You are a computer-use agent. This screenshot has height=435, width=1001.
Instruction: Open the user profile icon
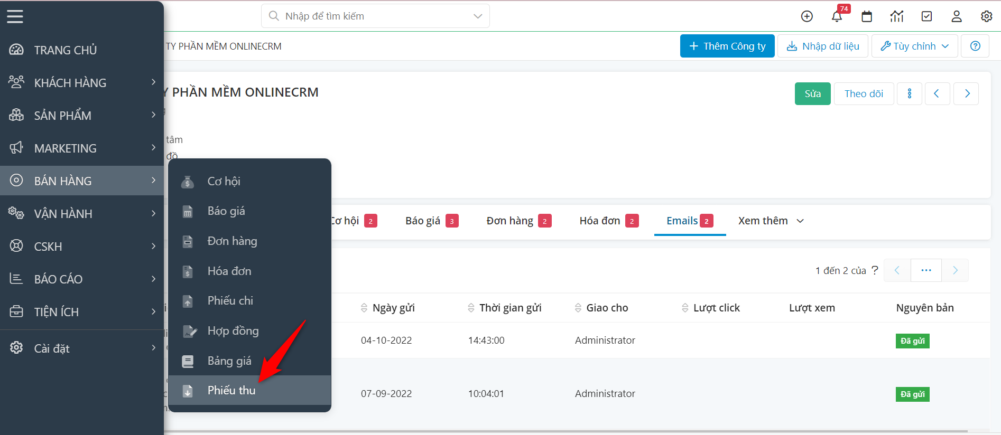957,16
